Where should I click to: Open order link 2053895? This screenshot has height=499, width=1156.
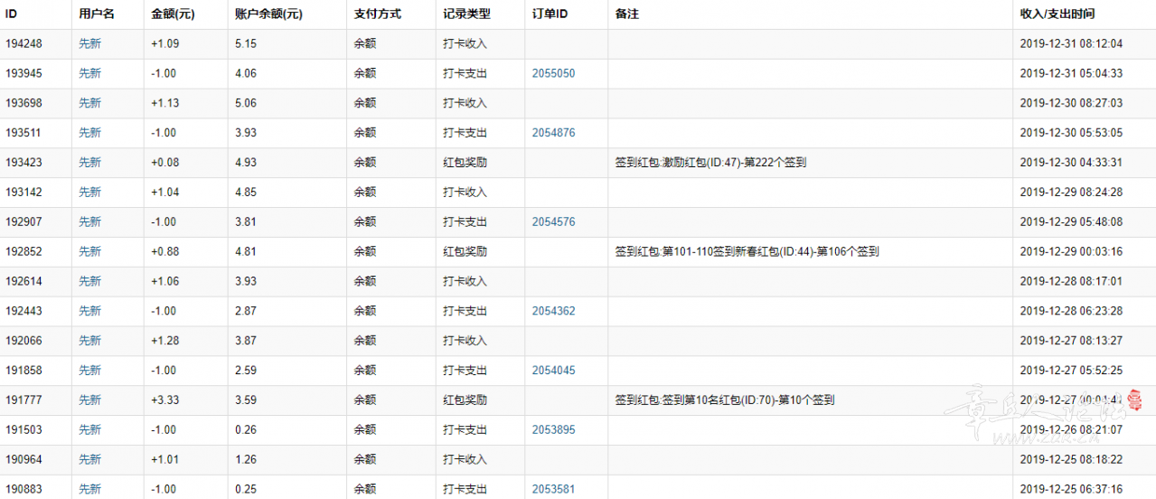pyautogui.click(x=553, y=429)
